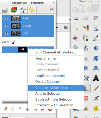Click the folder icon in middle window
Screen dimensions: 101x118
click(x=66, y=28)
